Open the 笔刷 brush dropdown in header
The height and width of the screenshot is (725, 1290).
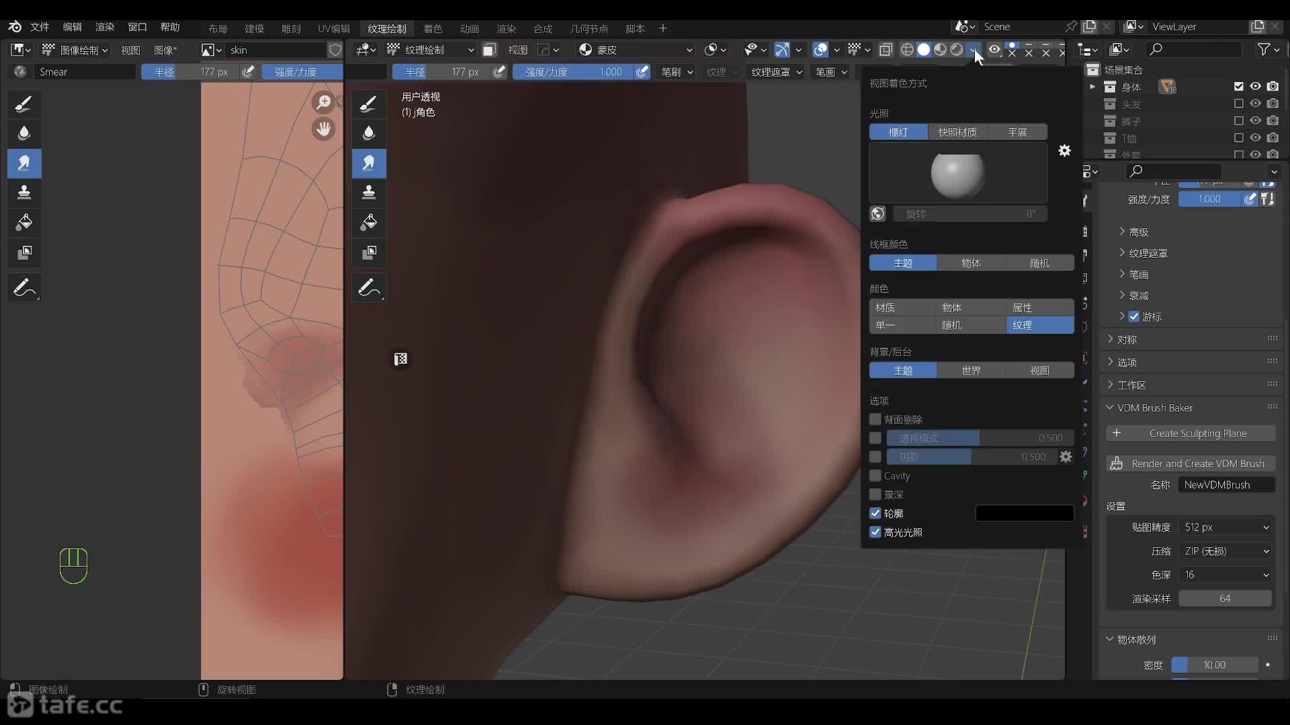click(x=676, y=72)
